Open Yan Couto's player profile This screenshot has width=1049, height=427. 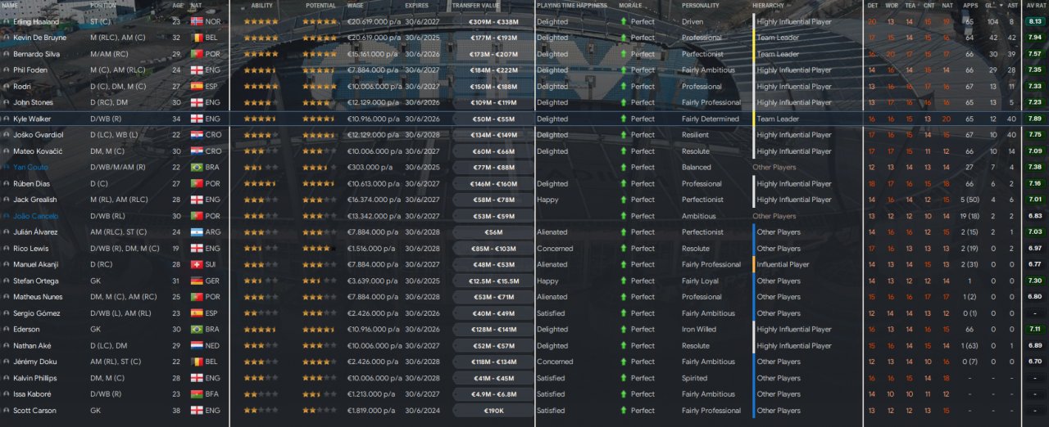pos(30,167)
